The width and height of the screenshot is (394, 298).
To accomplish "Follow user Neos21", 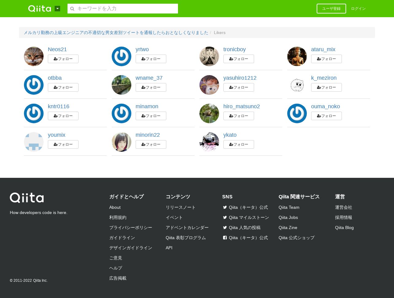I will pos(63,59).
